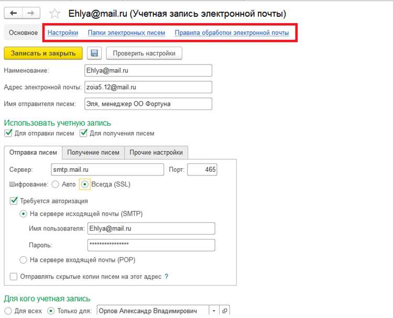Click the Записать и закрыть button
Image resolution: width=393 pixels, height=318 pixels.
pyautogui.click(x=43, y=53)
